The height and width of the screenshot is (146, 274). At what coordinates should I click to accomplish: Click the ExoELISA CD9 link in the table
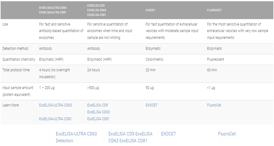97,105
